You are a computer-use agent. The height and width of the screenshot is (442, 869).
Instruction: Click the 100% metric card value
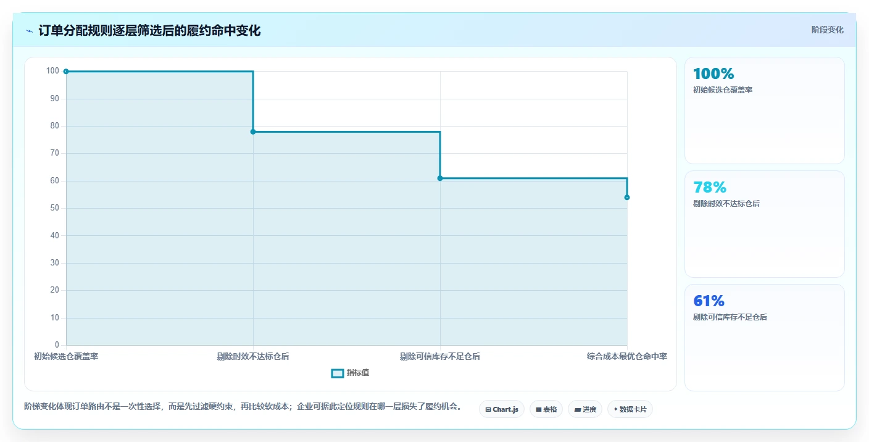point(713,74)
